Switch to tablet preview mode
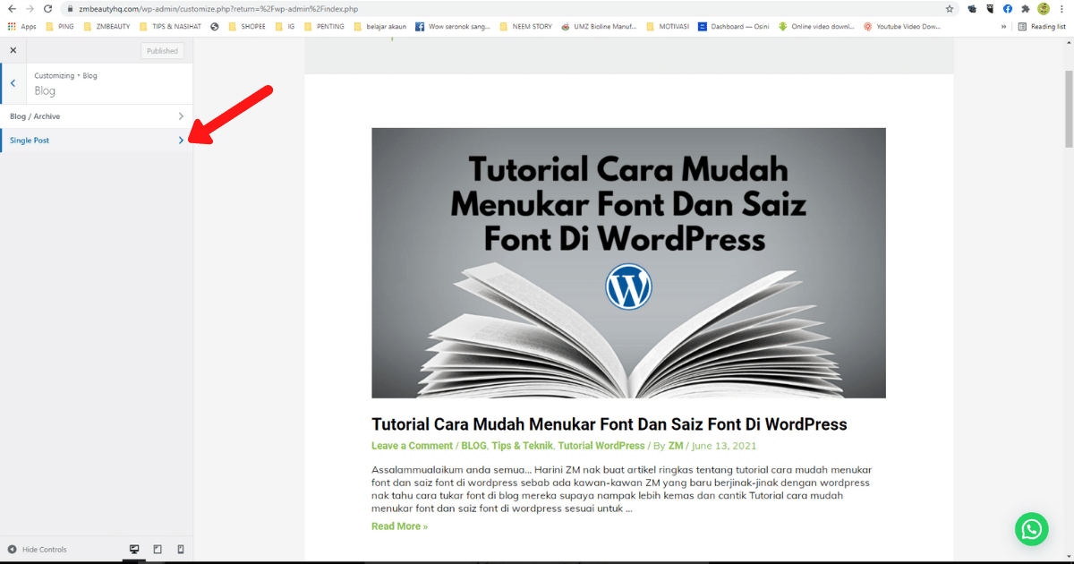 pos(158,549)
